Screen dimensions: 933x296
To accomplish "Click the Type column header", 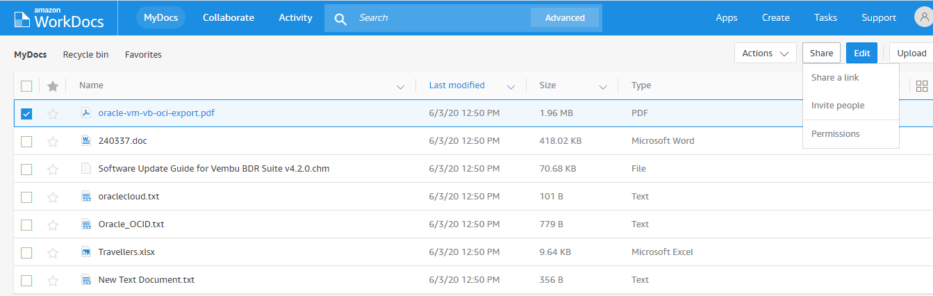I will (641, 85).
